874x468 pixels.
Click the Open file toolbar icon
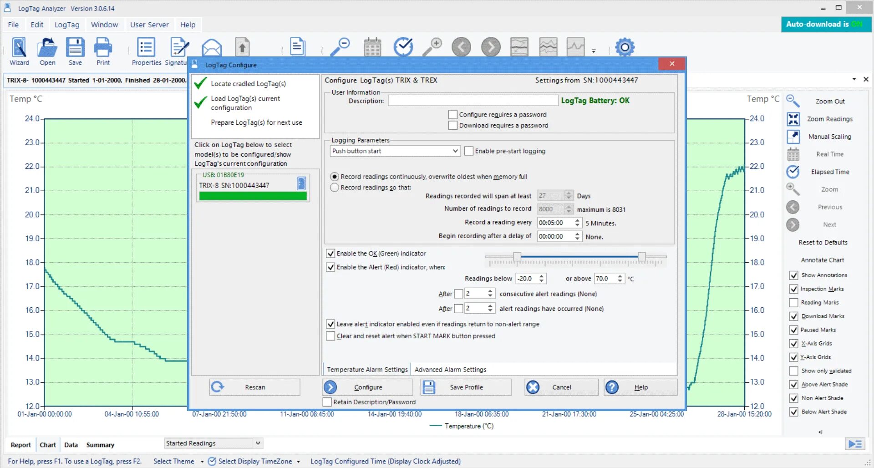(x=47, y=51)
